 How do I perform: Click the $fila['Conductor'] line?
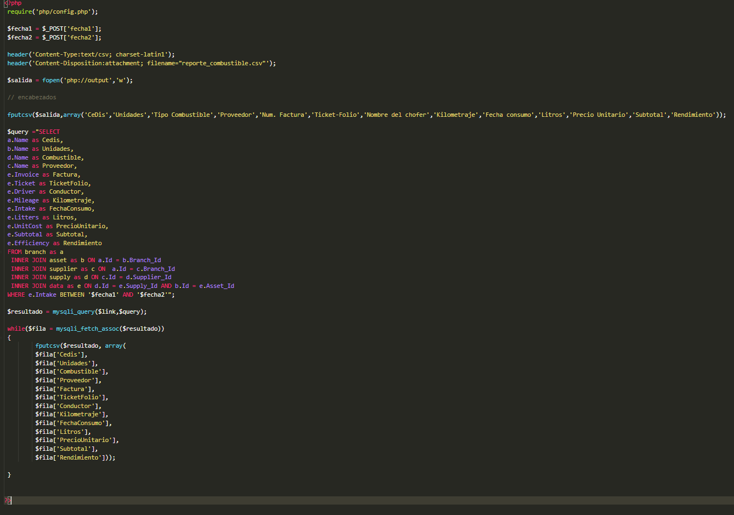coord(69,406)
